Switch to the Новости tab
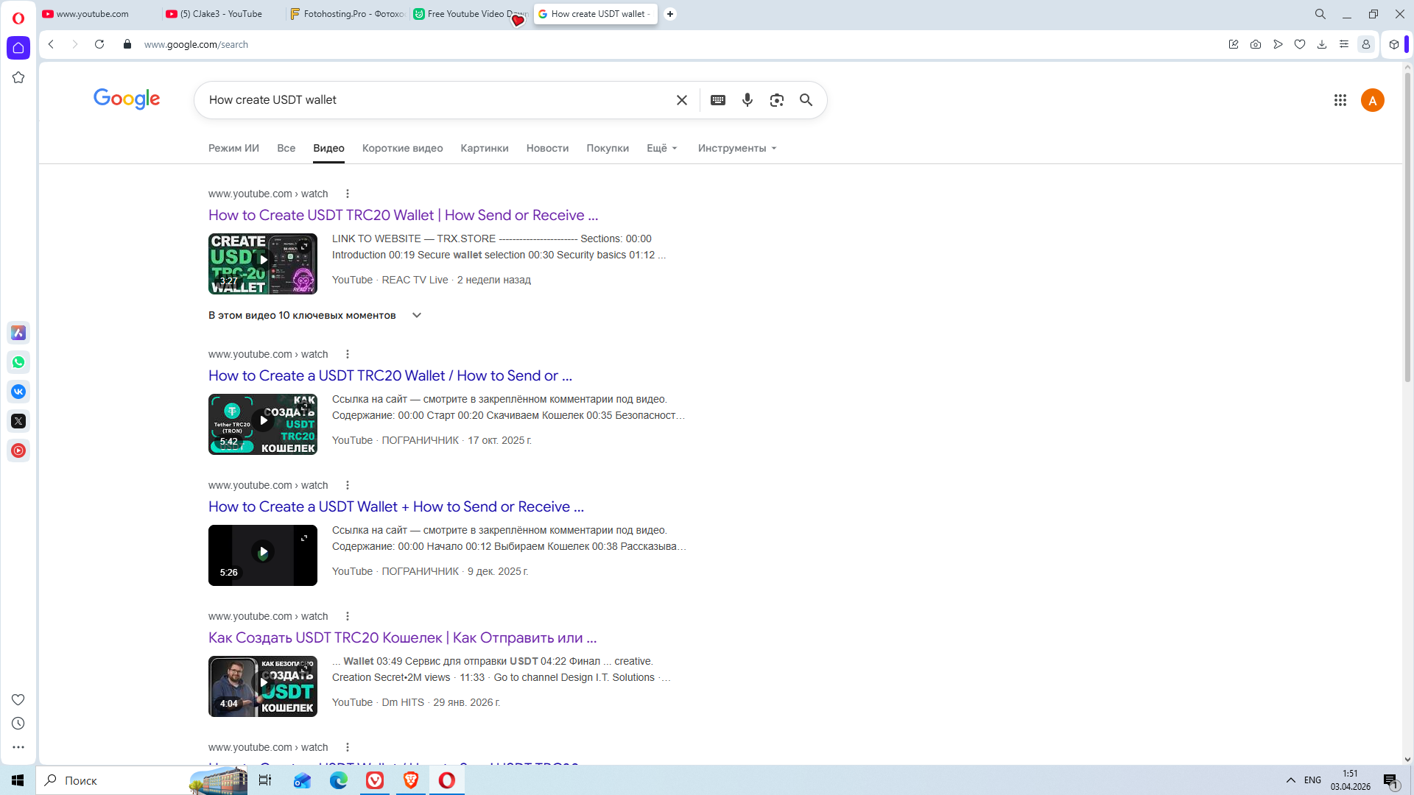 click(x=547, y=148)
